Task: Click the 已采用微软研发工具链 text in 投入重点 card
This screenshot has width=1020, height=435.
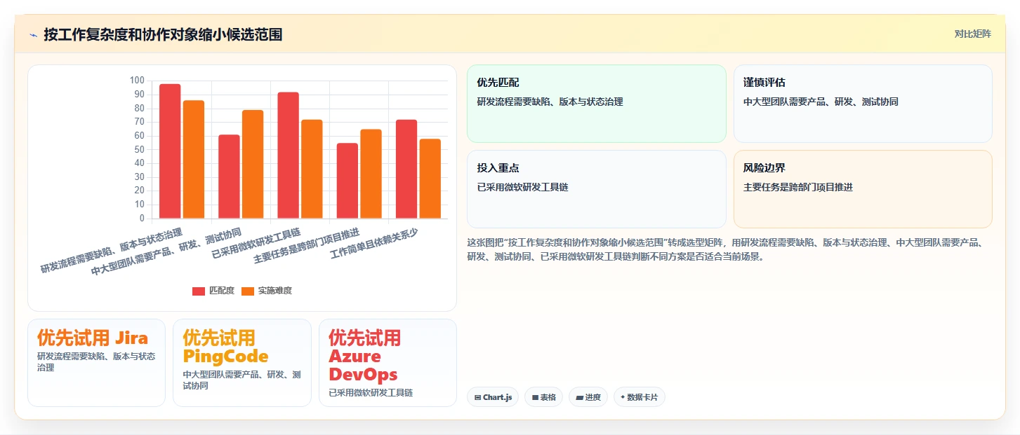Action: click(522, 187)
